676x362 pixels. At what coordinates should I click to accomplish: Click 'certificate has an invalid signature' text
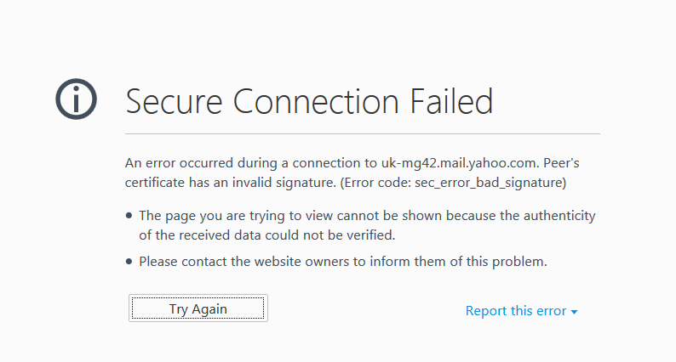click(229, 183)
